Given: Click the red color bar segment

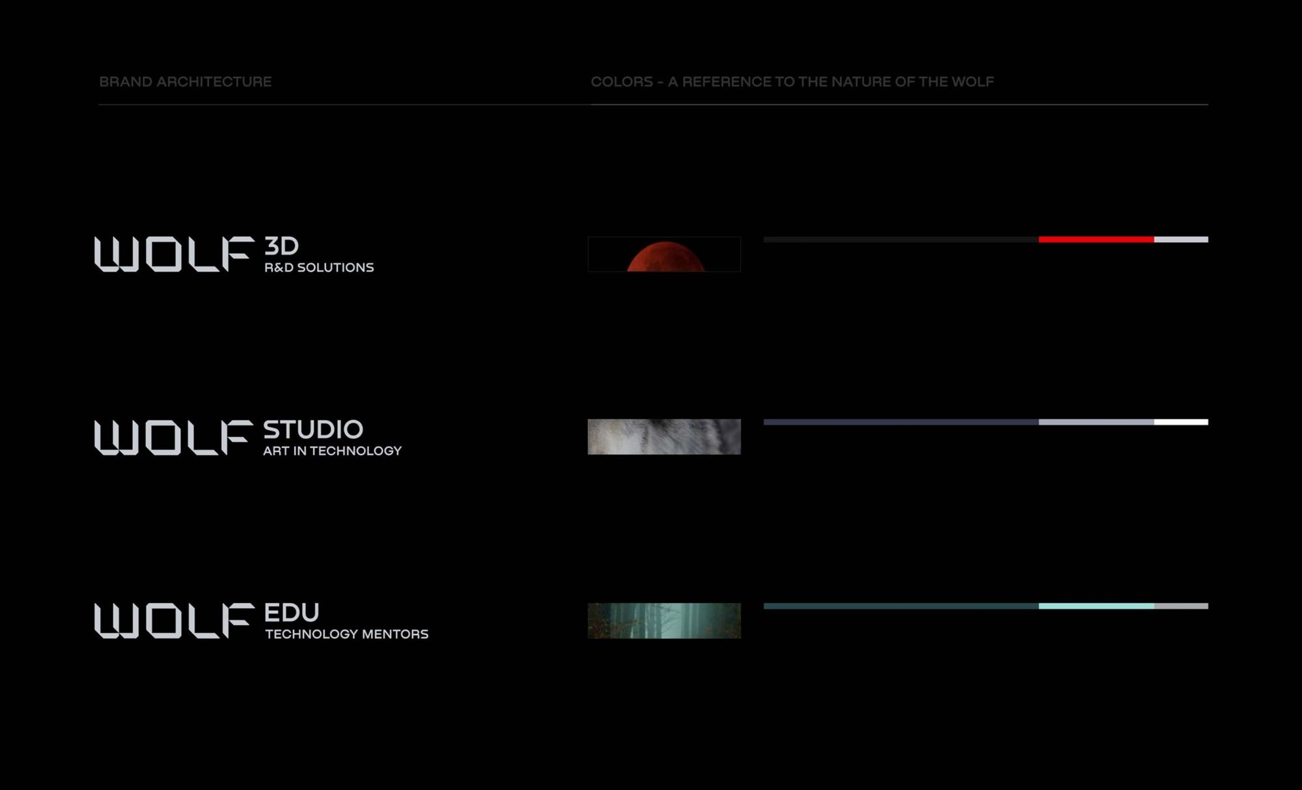Looking at the screenshot, I should click(x=1096, y=240).
